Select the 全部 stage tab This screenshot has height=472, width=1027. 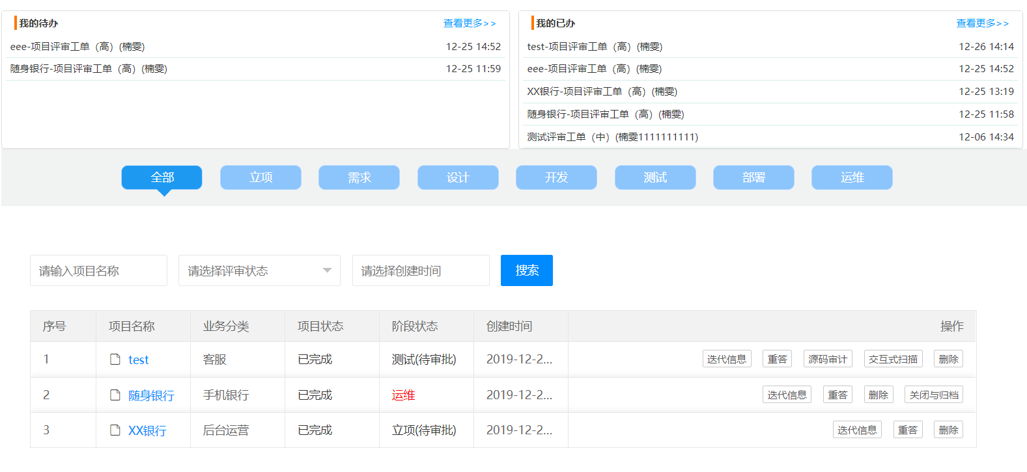tap(162, 177)
